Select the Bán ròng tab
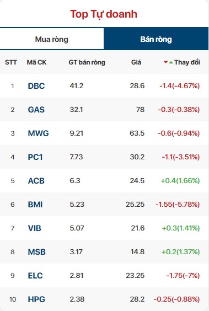This screenshot has width=209, height=311. [156, 39]
